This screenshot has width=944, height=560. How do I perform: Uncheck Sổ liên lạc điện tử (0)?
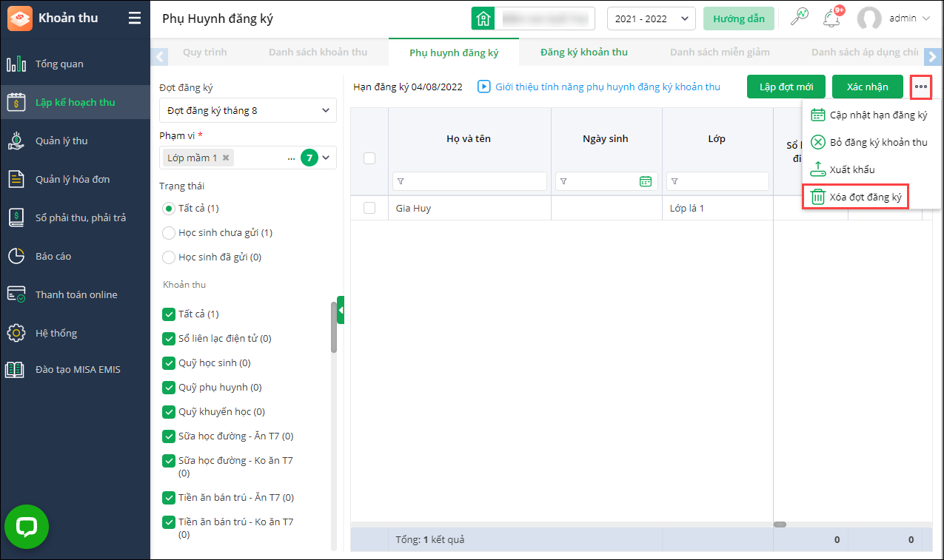point(168,339)
